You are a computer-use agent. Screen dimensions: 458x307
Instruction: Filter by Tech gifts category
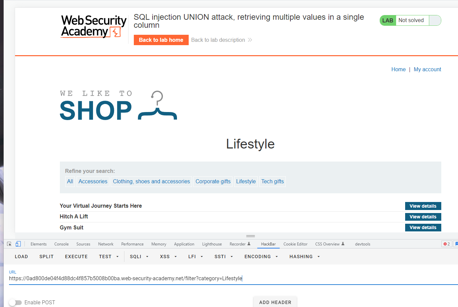click(273, 181)
